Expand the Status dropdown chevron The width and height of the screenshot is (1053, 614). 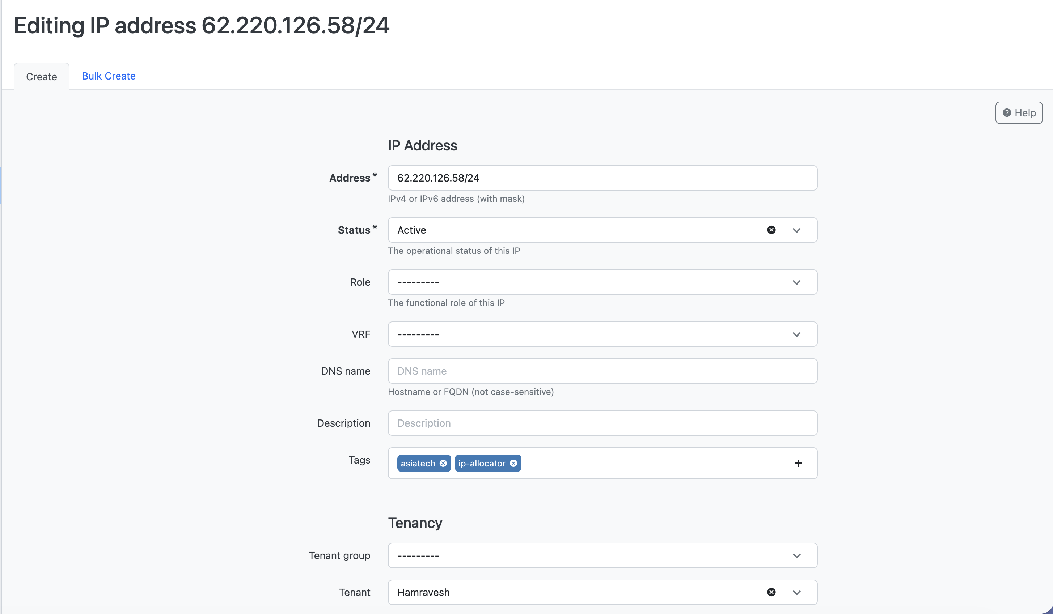796,230
